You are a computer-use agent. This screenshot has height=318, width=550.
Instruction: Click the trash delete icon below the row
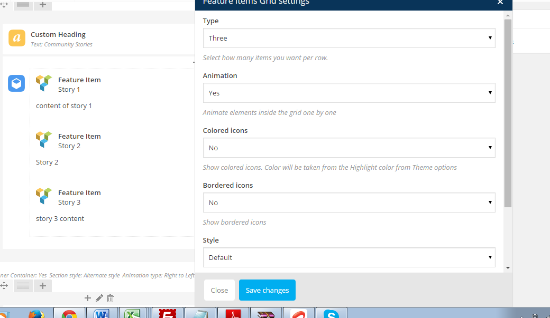(x=110, y=298)
